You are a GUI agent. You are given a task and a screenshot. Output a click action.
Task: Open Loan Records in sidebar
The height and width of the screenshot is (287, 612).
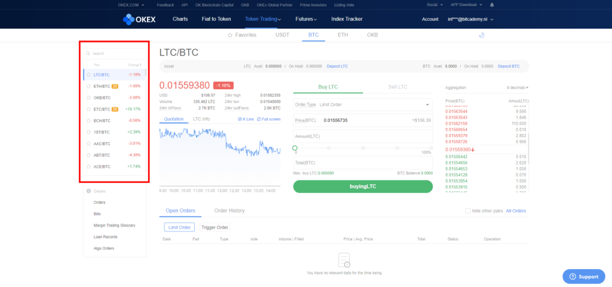[x=105, y=237]
